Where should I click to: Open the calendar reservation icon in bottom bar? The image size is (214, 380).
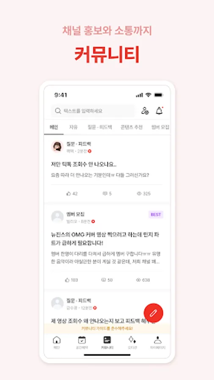[x=82, y=342]
